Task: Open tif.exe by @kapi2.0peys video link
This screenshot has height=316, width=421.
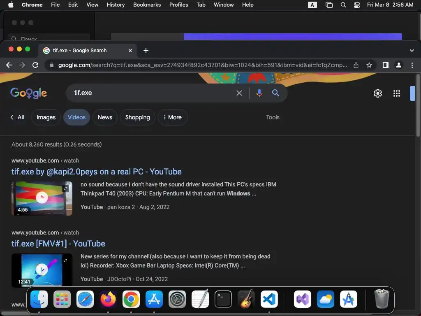Action: click(x=96, y=172)
